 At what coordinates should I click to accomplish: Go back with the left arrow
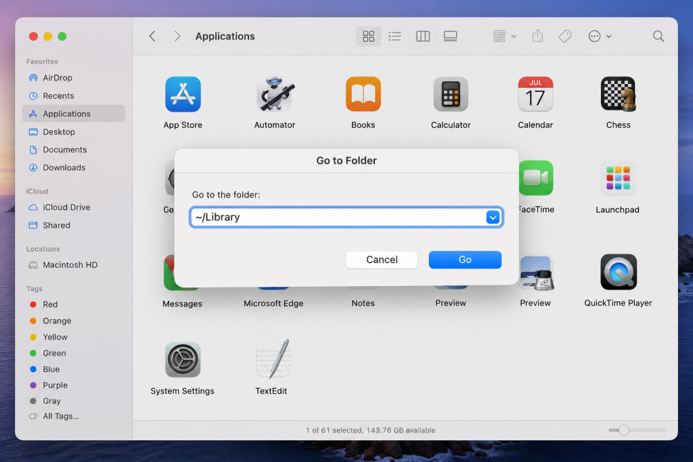(x=152, y=37)
